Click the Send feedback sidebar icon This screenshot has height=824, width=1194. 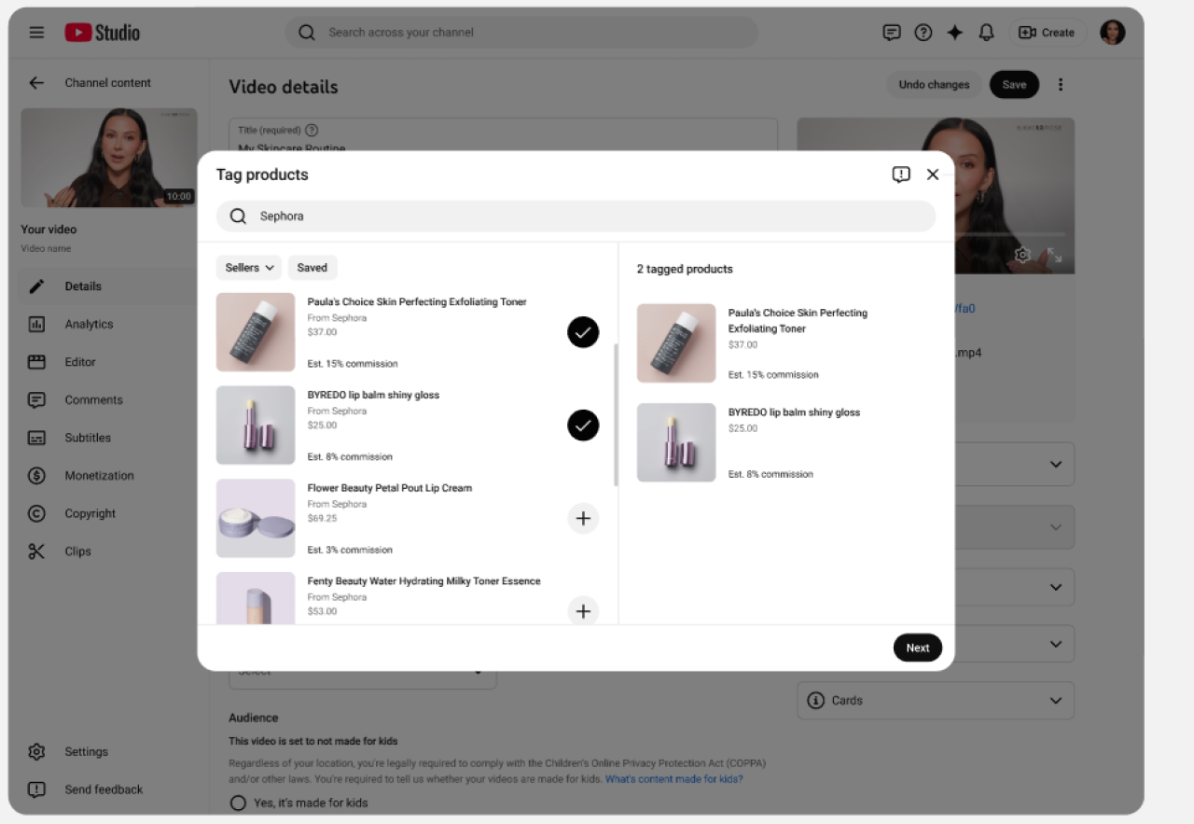(x=36, y=789)
